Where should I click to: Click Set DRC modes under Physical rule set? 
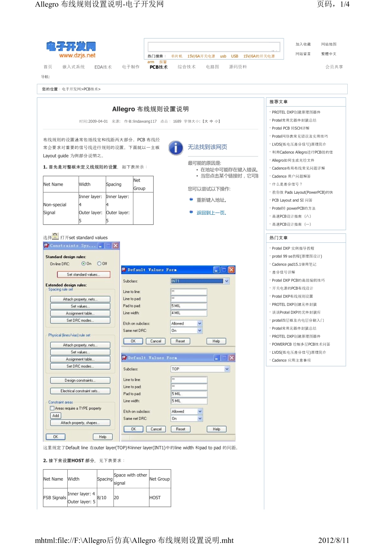coord(80,366)
